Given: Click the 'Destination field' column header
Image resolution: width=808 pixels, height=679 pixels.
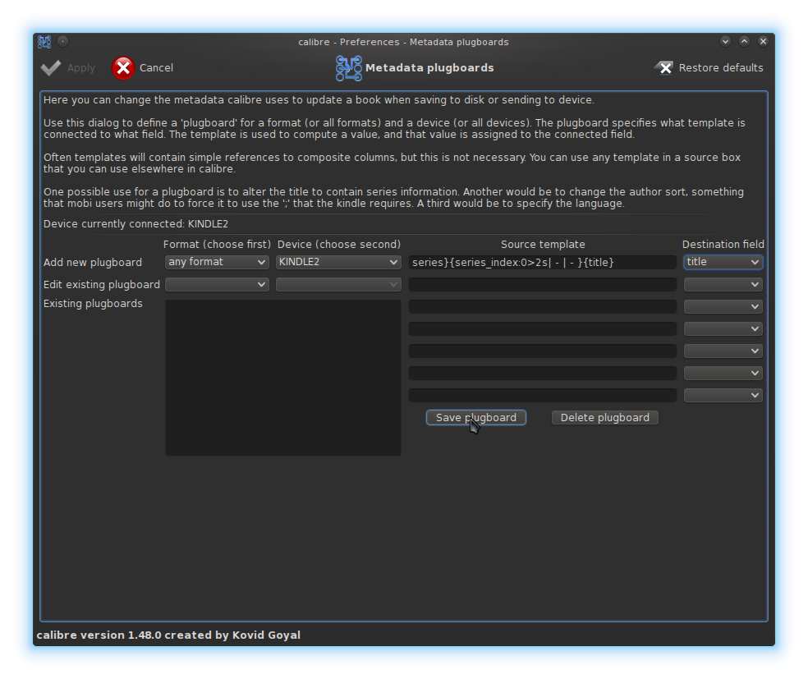Looking at the screenshot, I should pyautogui.click(x=723, y=244).
